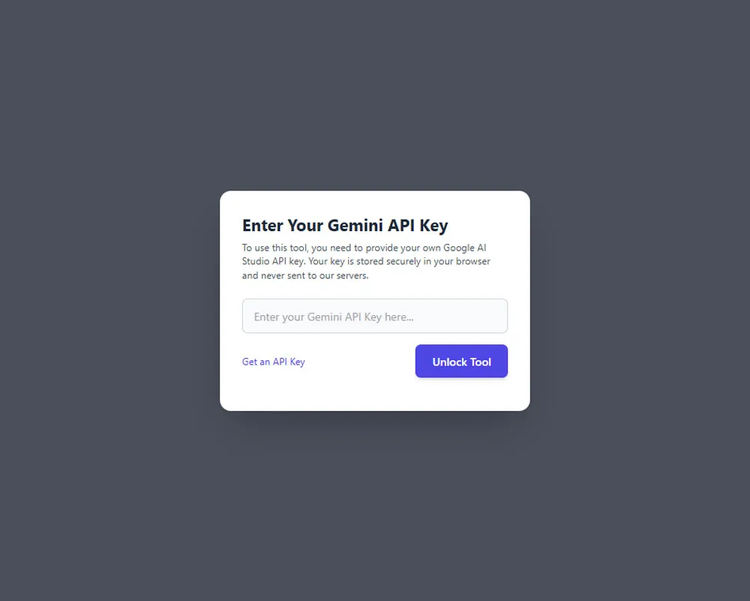Click the dark overlay left of the dialog
750x601 pixels.
[110, 300]
